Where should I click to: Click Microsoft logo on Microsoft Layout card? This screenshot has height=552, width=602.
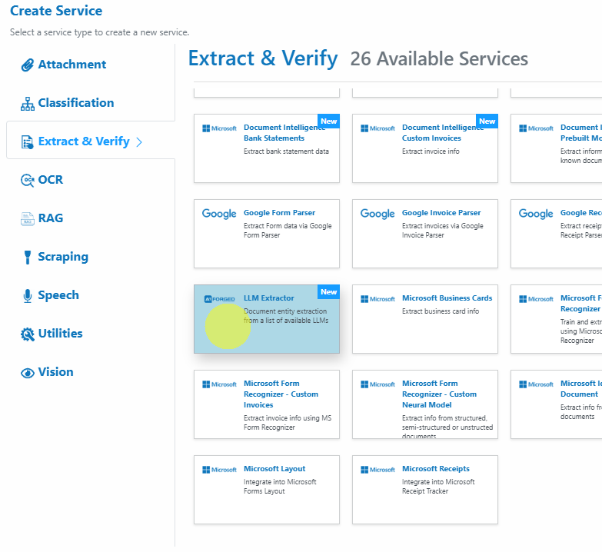click(219, 470)
